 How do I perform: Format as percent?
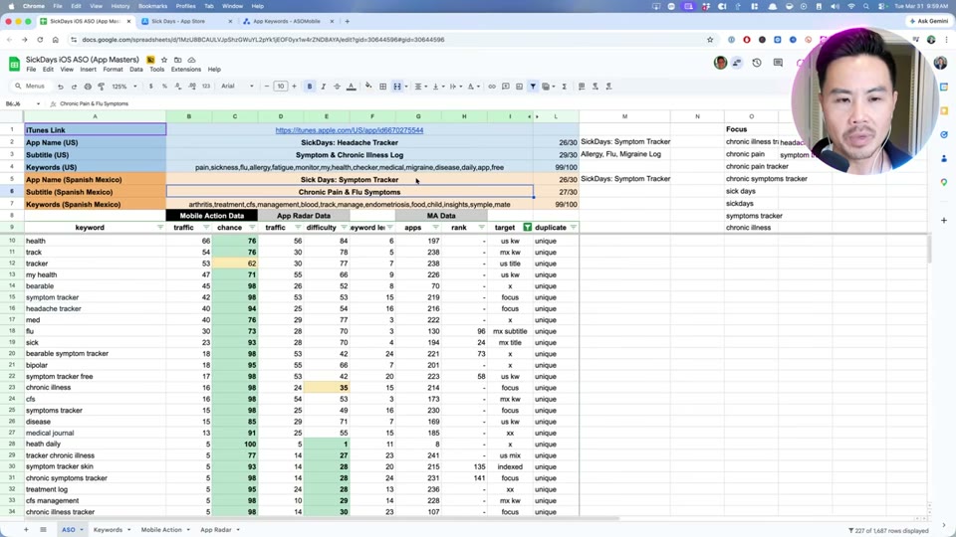pos(164,87)
